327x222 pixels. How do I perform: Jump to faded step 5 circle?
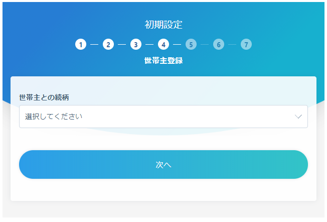tap(191, 44)
